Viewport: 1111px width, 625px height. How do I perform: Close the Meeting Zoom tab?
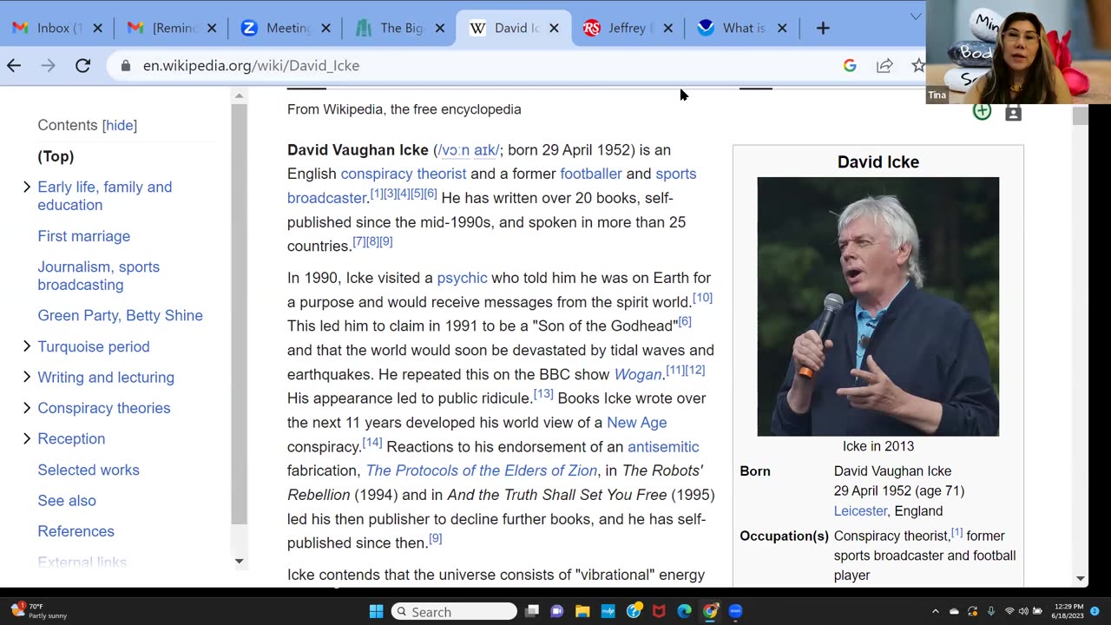coord(325,28)
